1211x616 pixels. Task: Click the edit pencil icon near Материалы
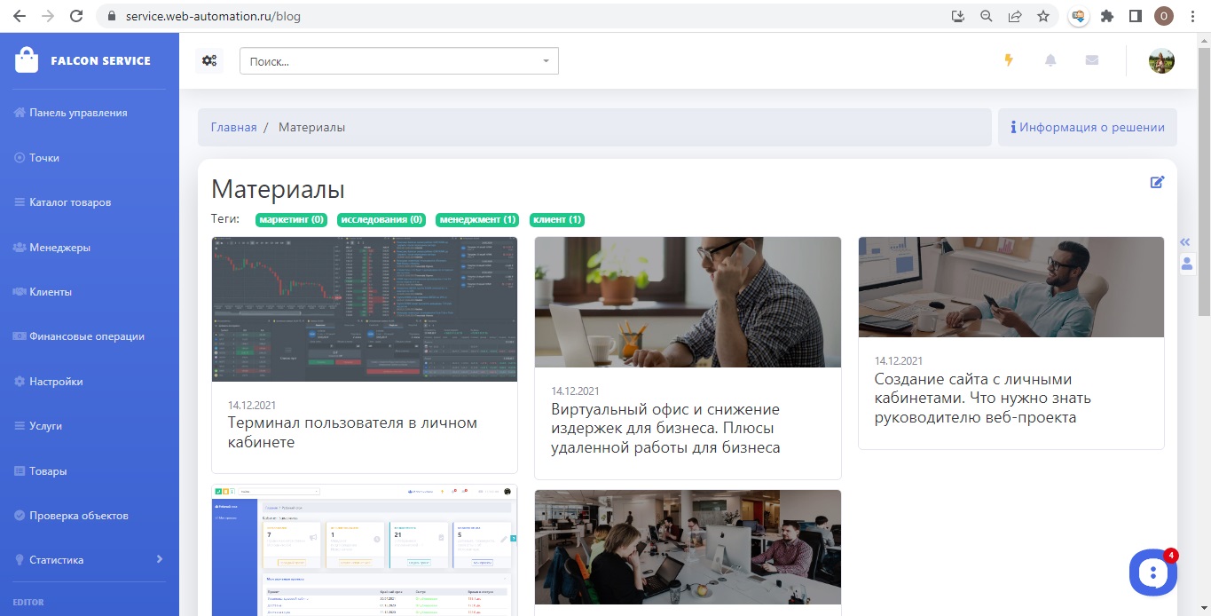(1157, 182)
